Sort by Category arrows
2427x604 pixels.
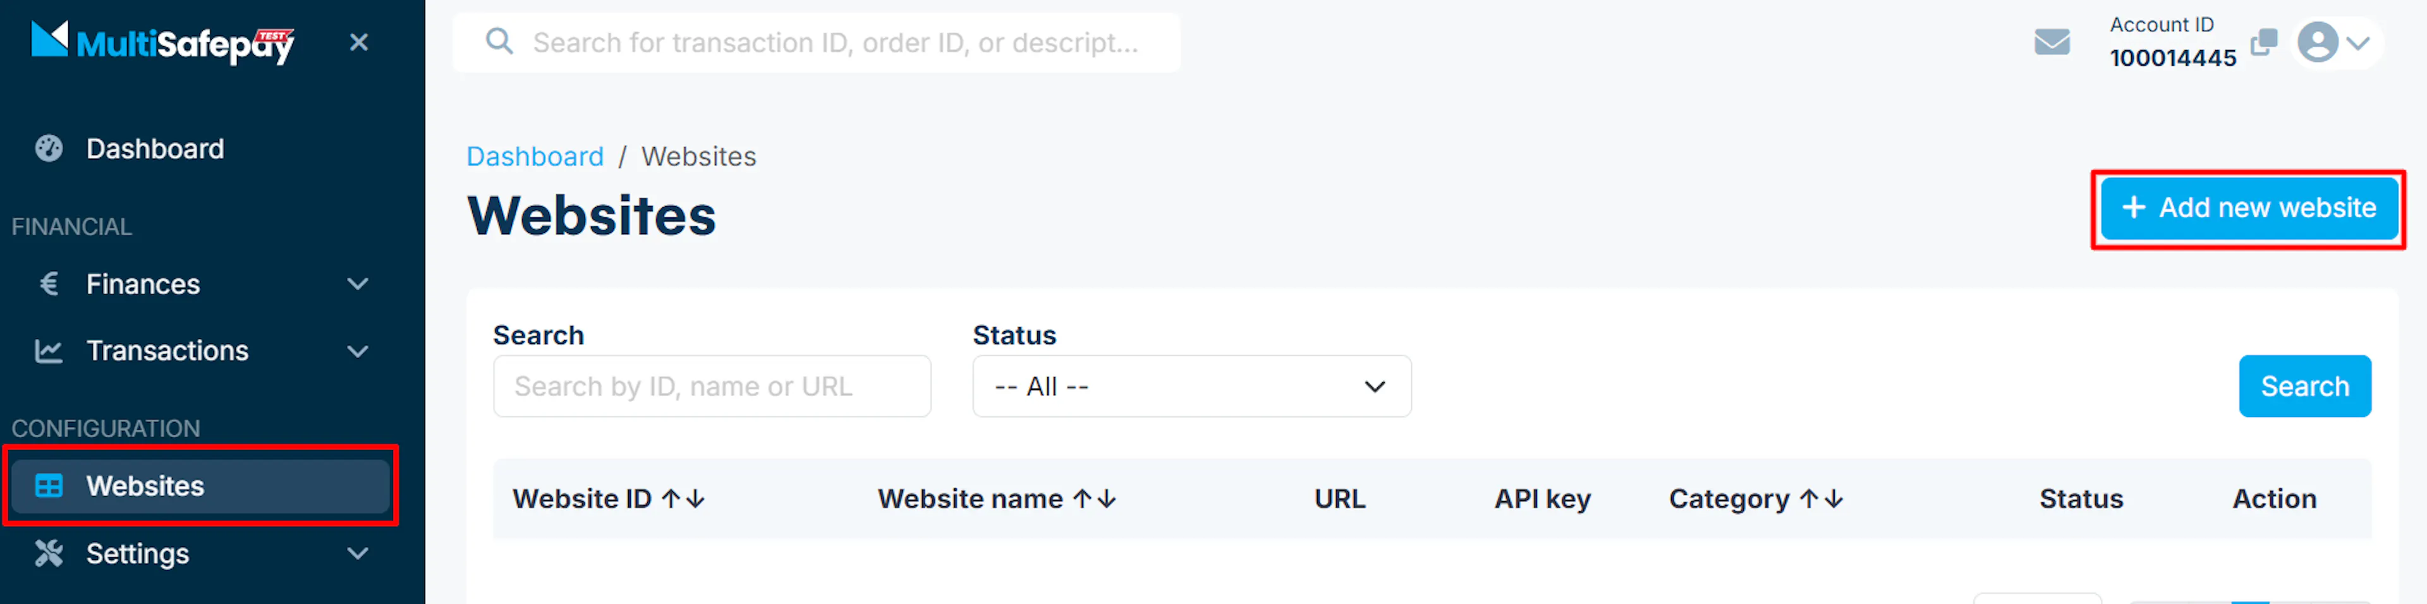(1821, 498)
